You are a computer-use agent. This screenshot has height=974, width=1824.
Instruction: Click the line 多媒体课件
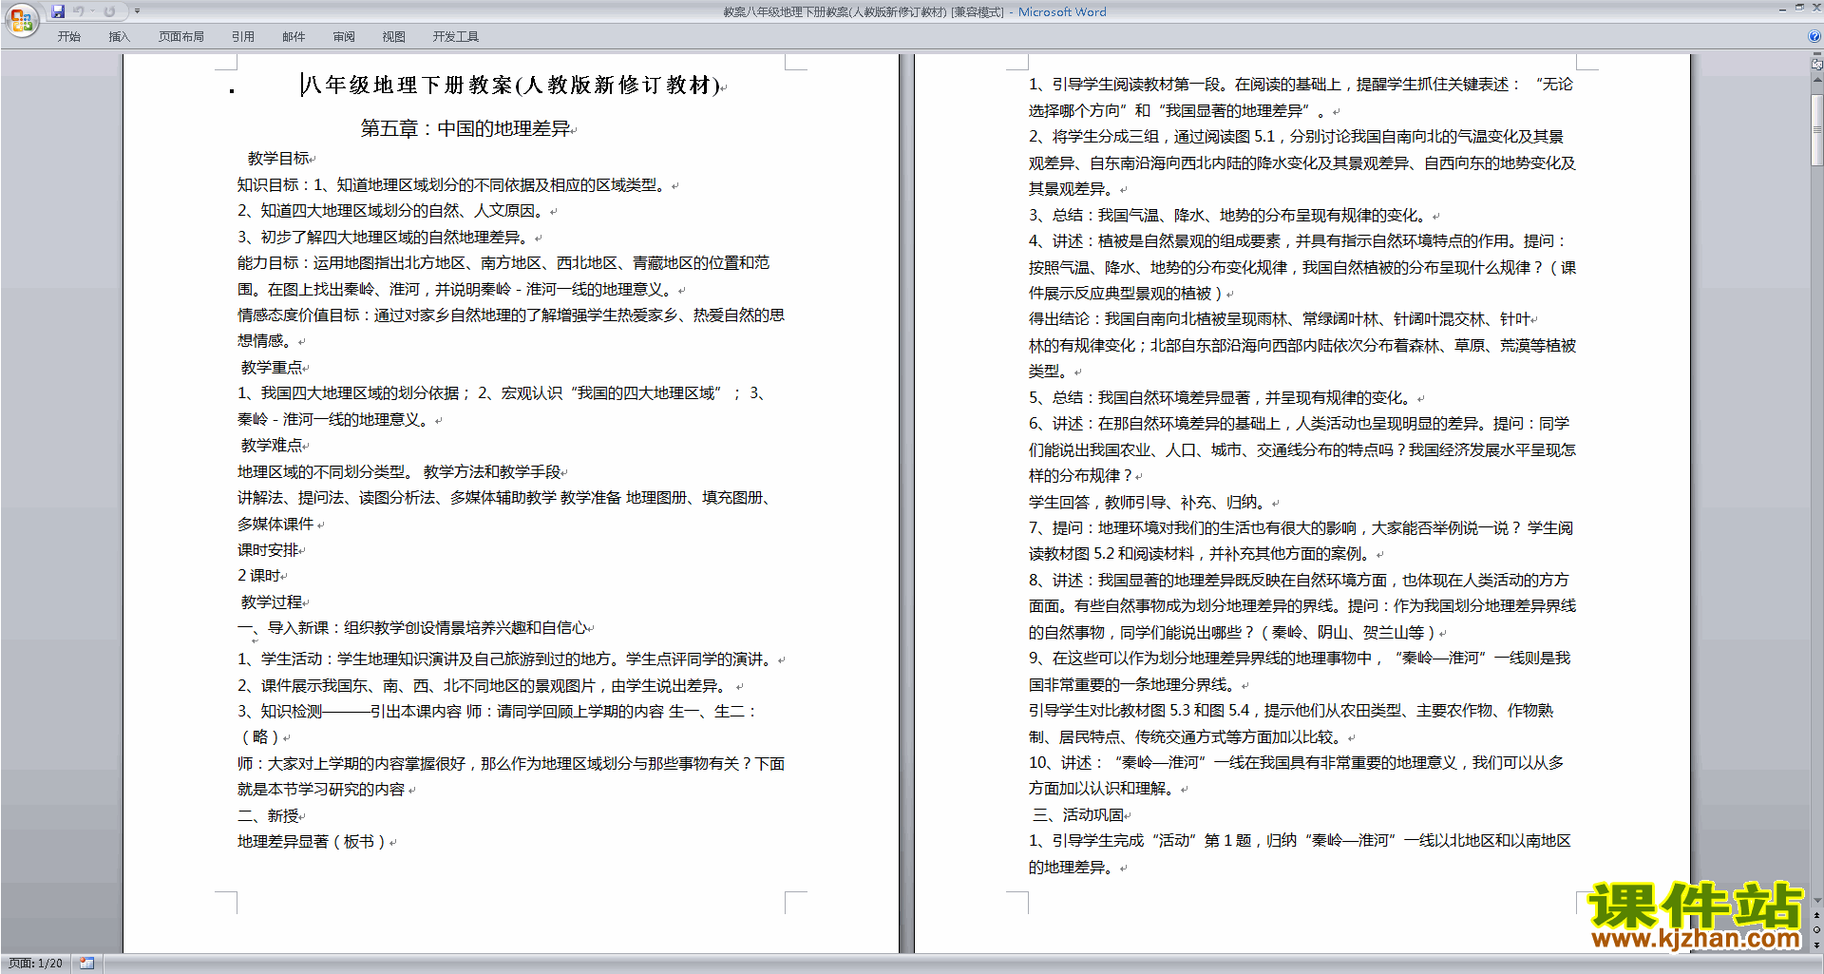[x=275, y=525]
